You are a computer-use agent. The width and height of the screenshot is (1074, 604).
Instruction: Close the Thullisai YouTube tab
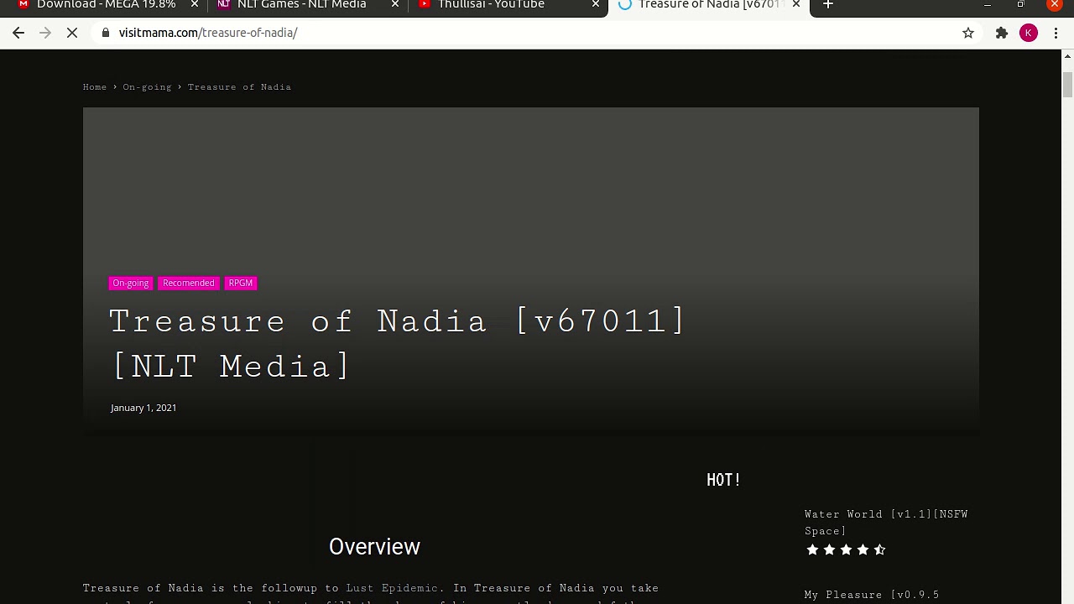click(x=596, y=5)
